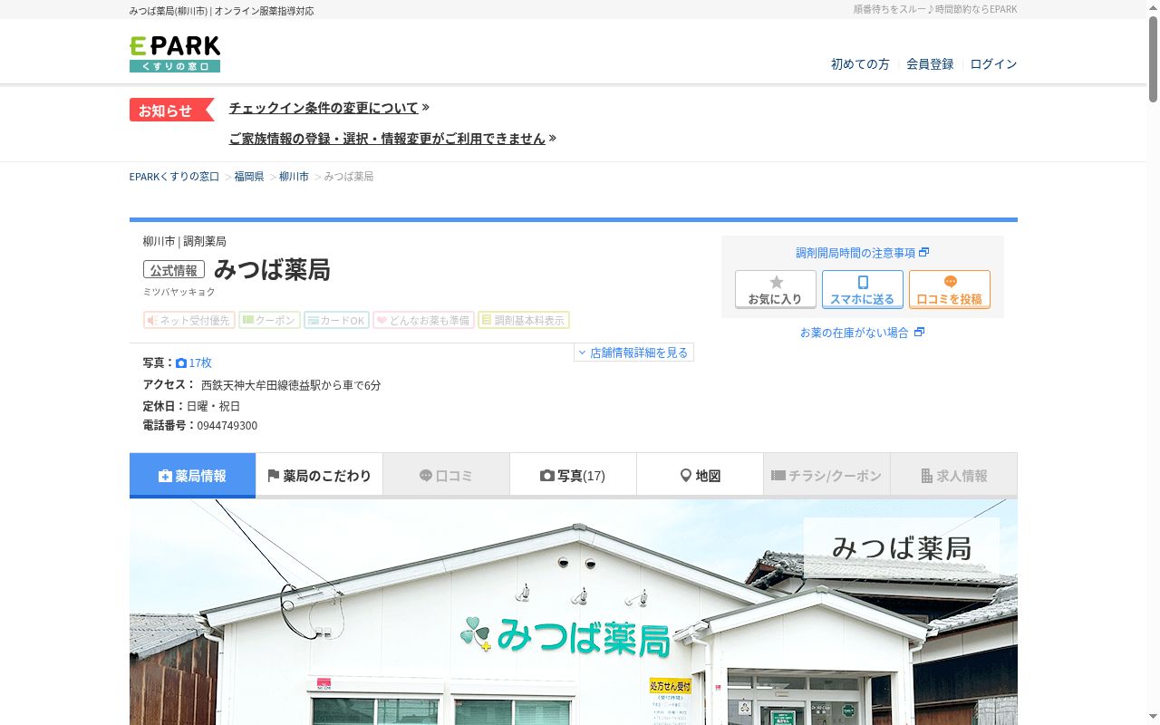Click breadcrumb EPARKくすりの窓口
1160x725 pixels.
tap(174, 177)
